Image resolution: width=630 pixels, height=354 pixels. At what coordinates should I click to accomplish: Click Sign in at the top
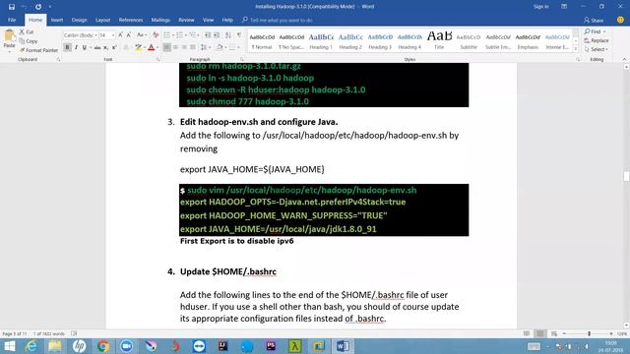click(540, 7)
